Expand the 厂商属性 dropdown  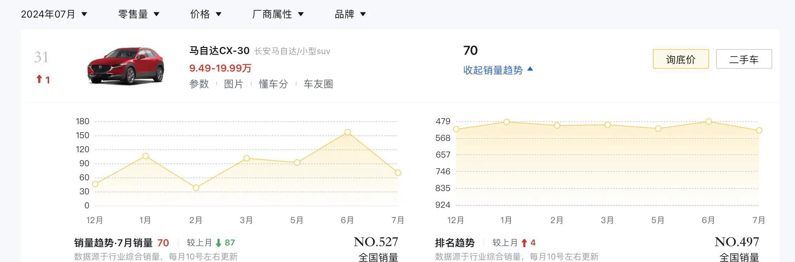tap(278, 14)
